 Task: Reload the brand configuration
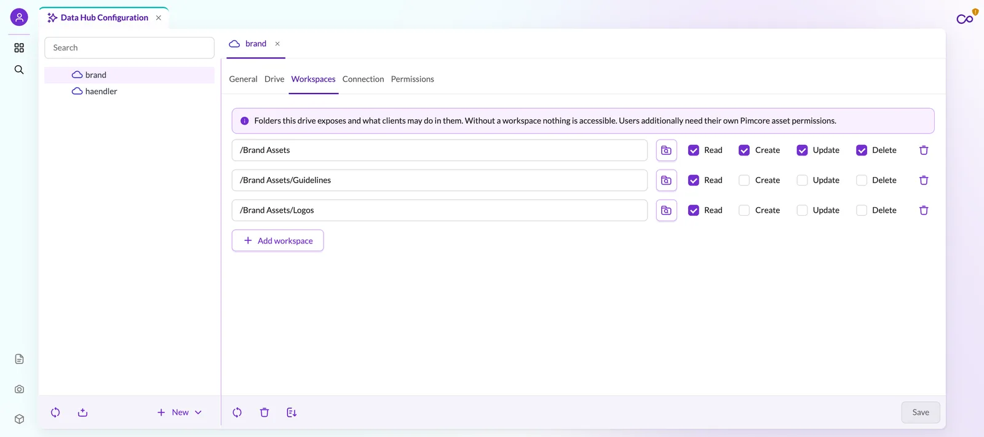coord(237,412)
